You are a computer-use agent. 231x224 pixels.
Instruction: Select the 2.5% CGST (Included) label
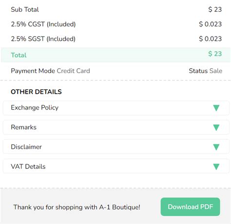(43, 24)
